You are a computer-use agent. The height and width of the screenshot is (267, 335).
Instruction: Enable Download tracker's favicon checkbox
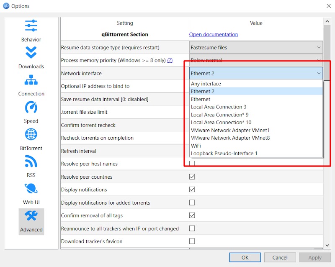[x=192, y=241]
